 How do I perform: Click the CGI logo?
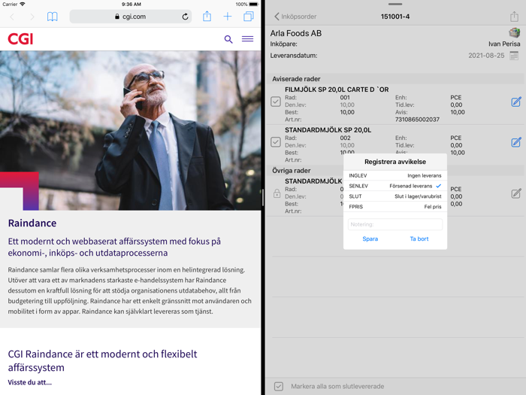pos(20,39)
